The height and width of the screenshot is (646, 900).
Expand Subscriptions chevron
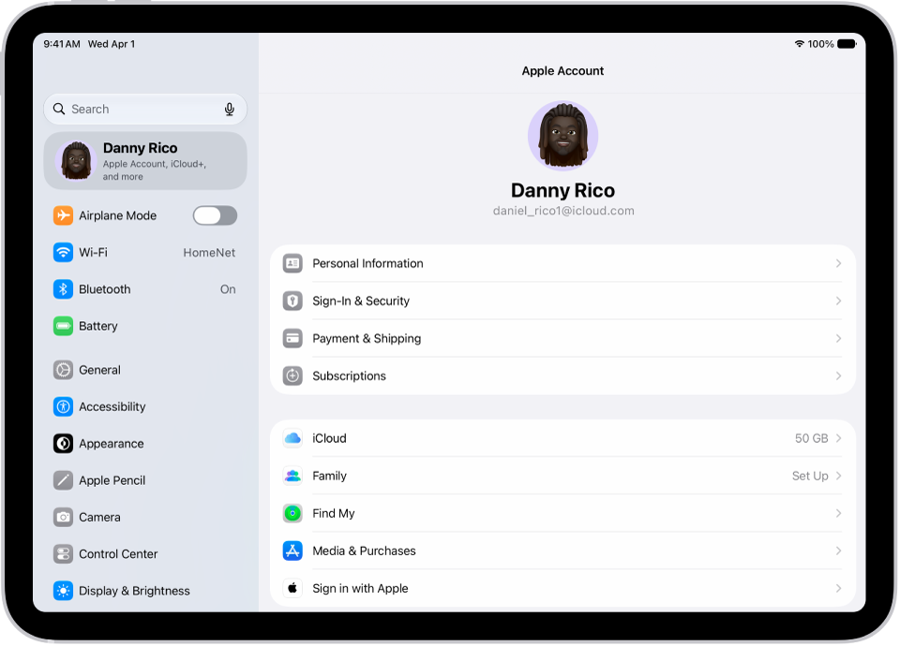point(838,376)
